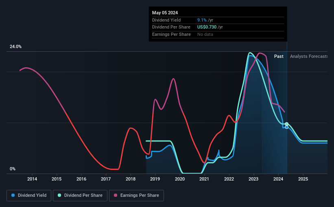334x207 pixels.
Task: Click the 2018 x-axis year label
Action: click(131, 179)
